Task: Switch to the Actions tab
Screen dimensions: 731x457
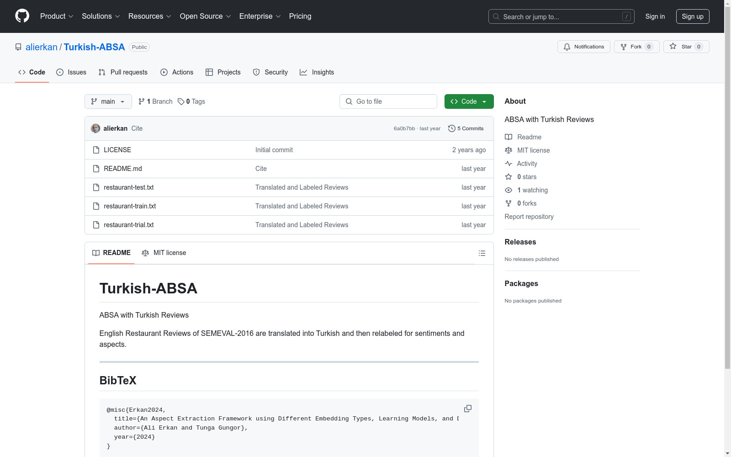Action: coord(177,72)
